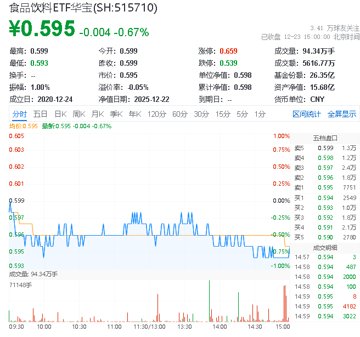The width and height of the screenshot is (360, 337).
Task: Select the 买1 order book row
Action: 325,197
